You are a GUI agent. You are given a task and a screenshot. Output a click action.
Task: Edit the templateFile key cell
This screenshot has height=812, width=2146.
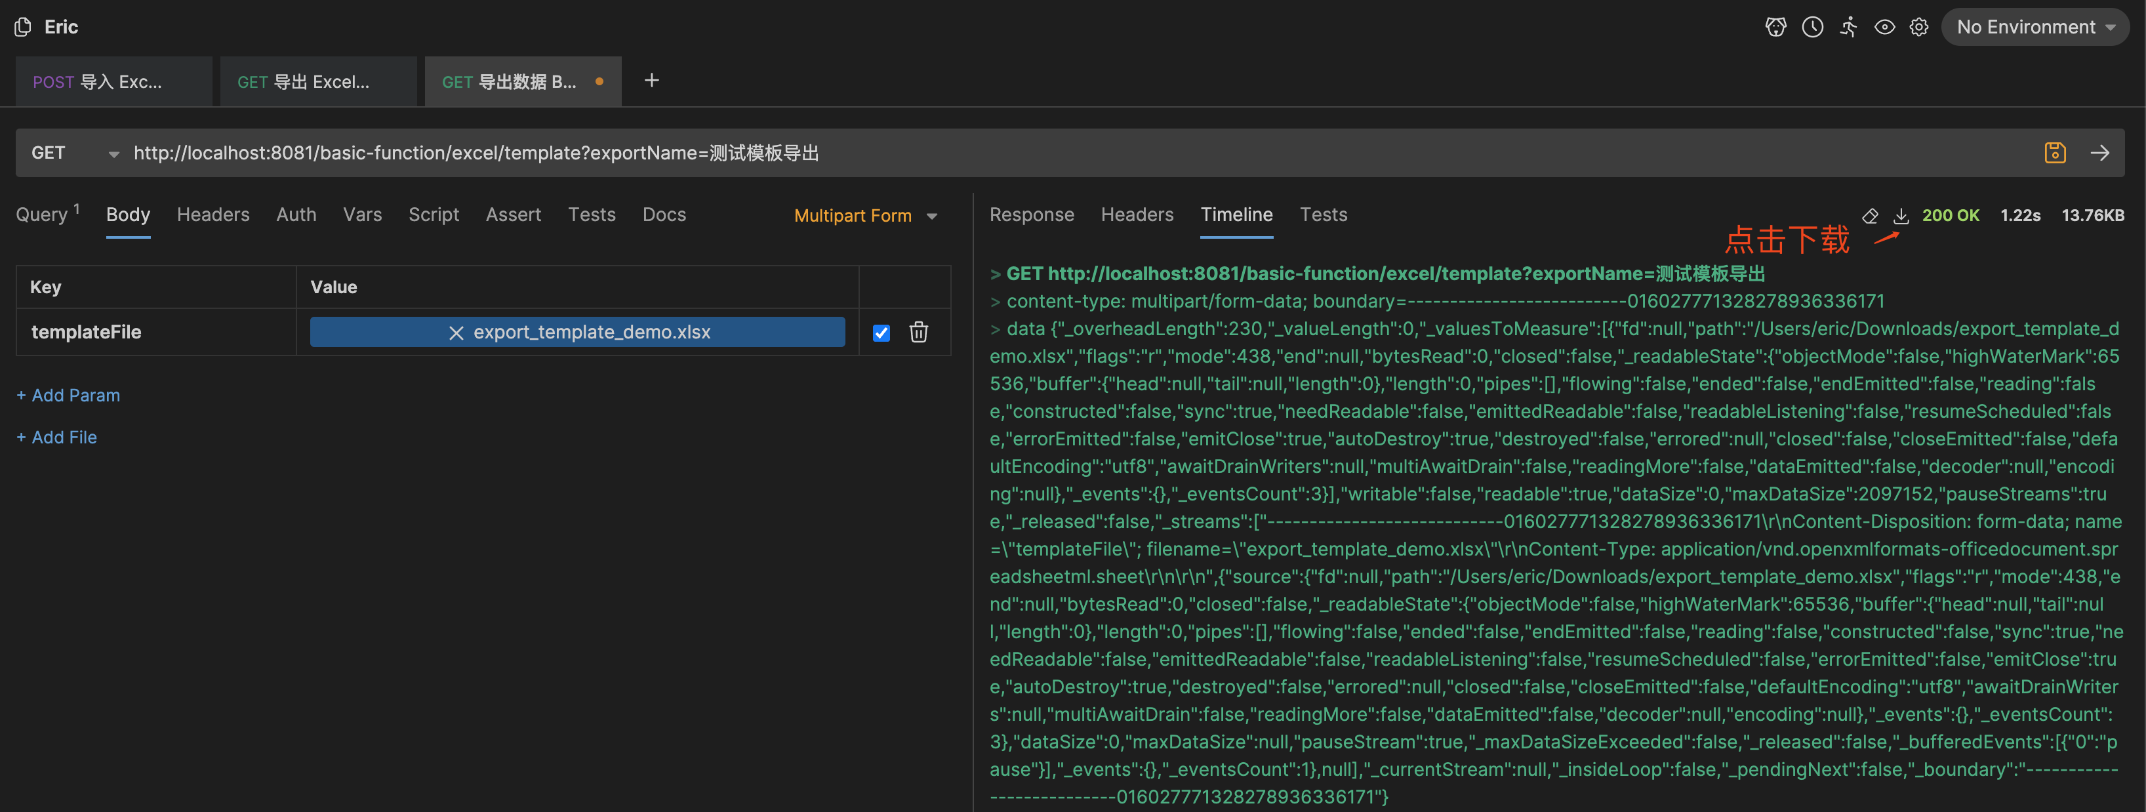pos(157,333)
